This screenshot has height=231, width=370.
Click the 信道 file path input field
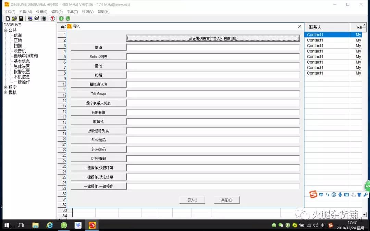point(213,48)
